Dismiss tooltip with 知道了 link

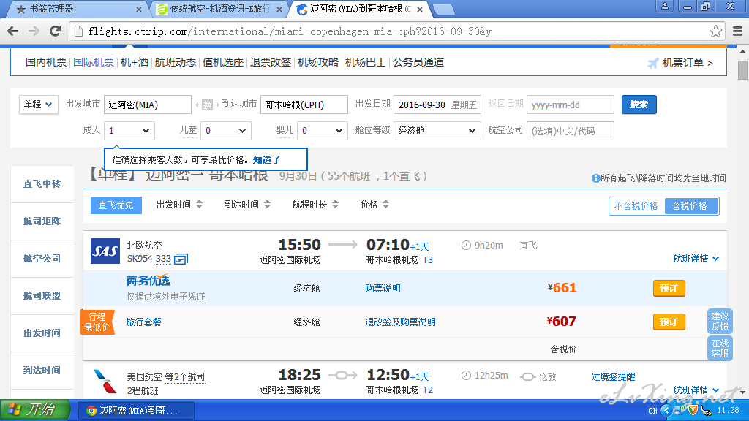[x=266, y=160]
